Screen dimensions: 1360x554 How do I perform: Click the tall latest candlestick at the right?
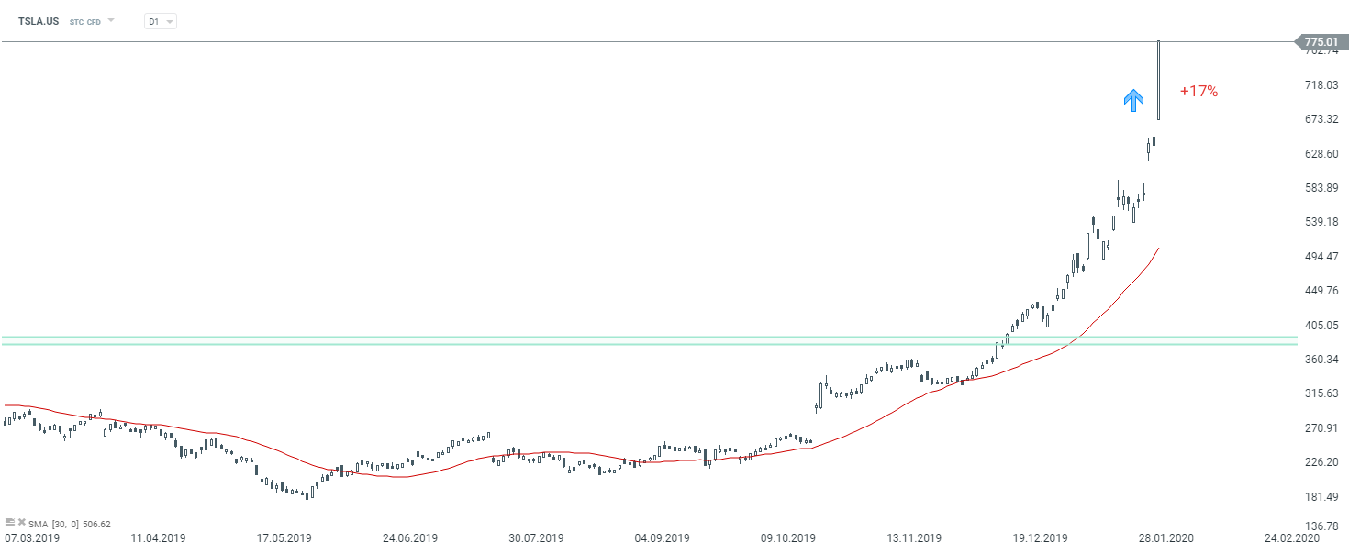(x=1159, y=81)
